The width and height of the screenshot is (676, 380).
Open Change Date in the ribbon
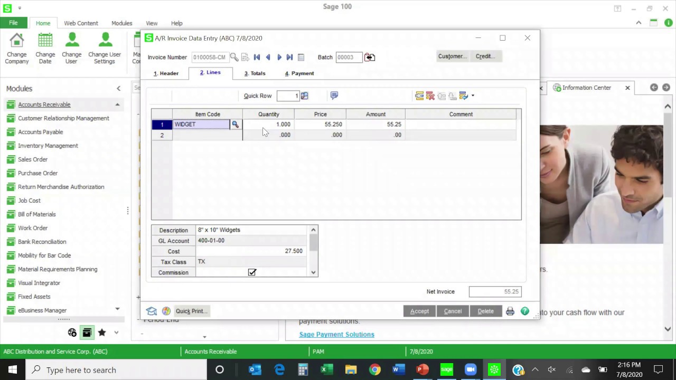coord(45,49)
